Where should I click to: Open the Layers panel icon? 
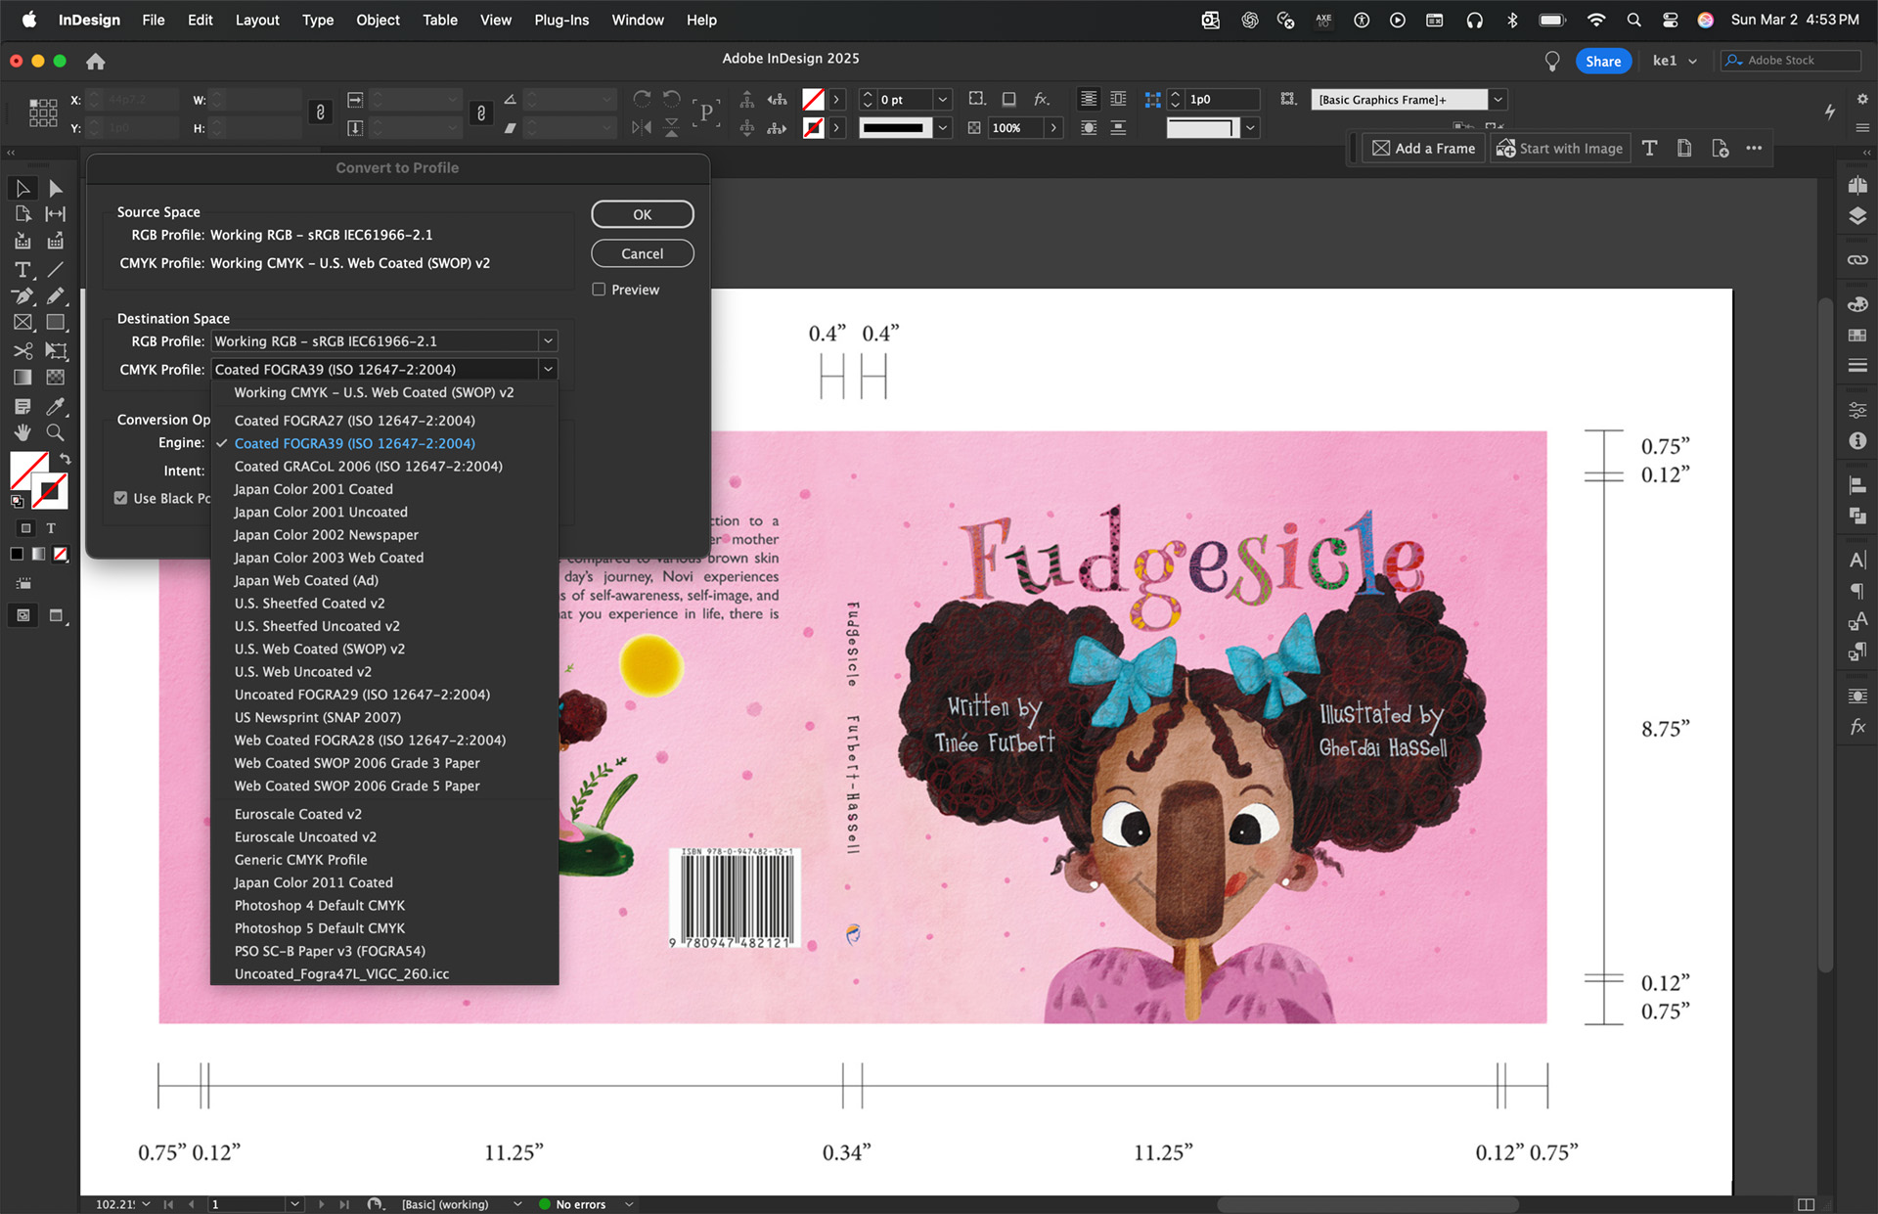pyautogui.click(x=1857, y=216)
